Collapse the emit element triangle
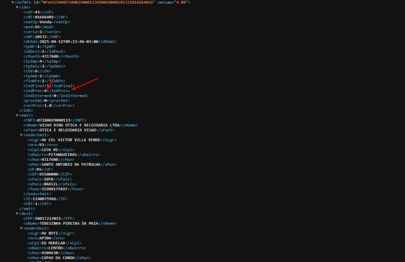The image size is (405, 262). click(x=17, y=115)
